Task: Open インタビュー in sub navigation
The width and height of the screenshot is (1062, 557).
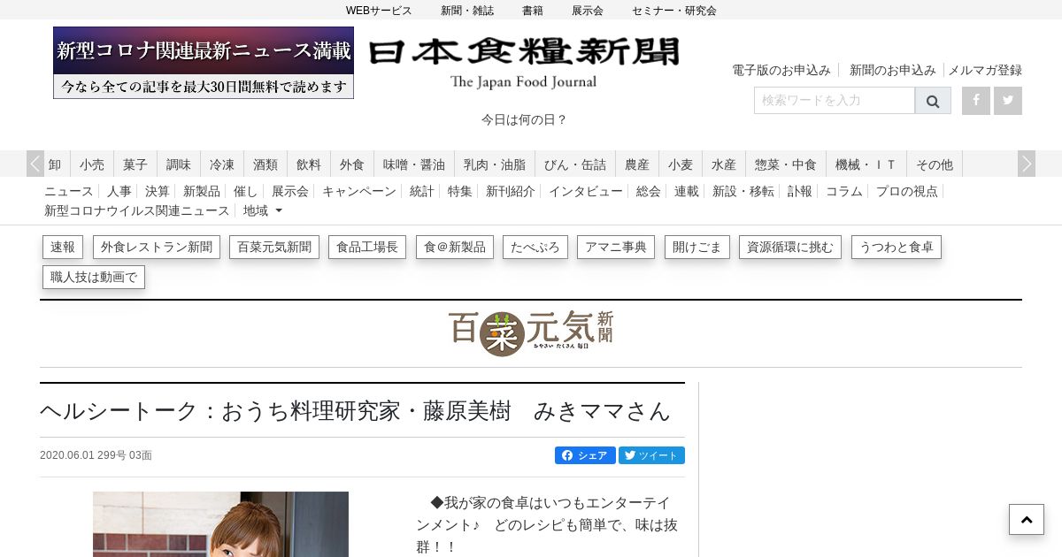Action: 586,191
